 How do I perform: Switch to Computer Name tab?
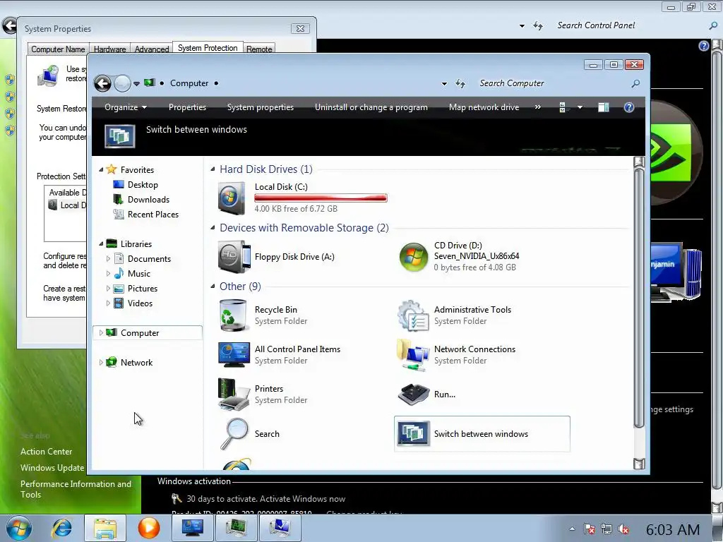click(x=58, y=49)
